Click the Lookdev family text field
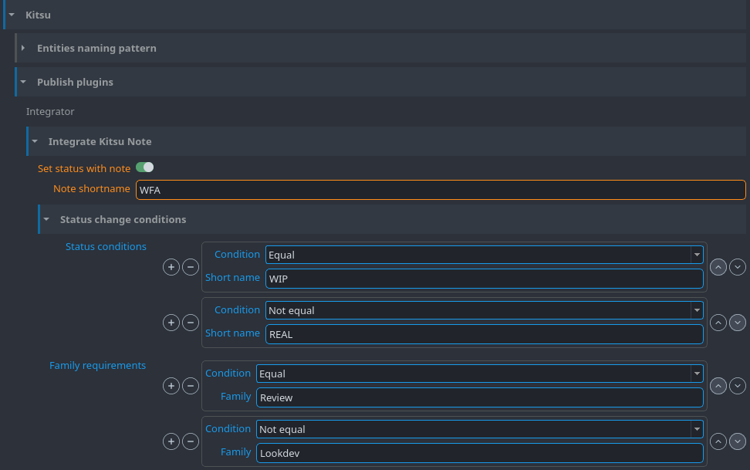The image size is (750, 470). pyautogui.click(x=478, y=453)
